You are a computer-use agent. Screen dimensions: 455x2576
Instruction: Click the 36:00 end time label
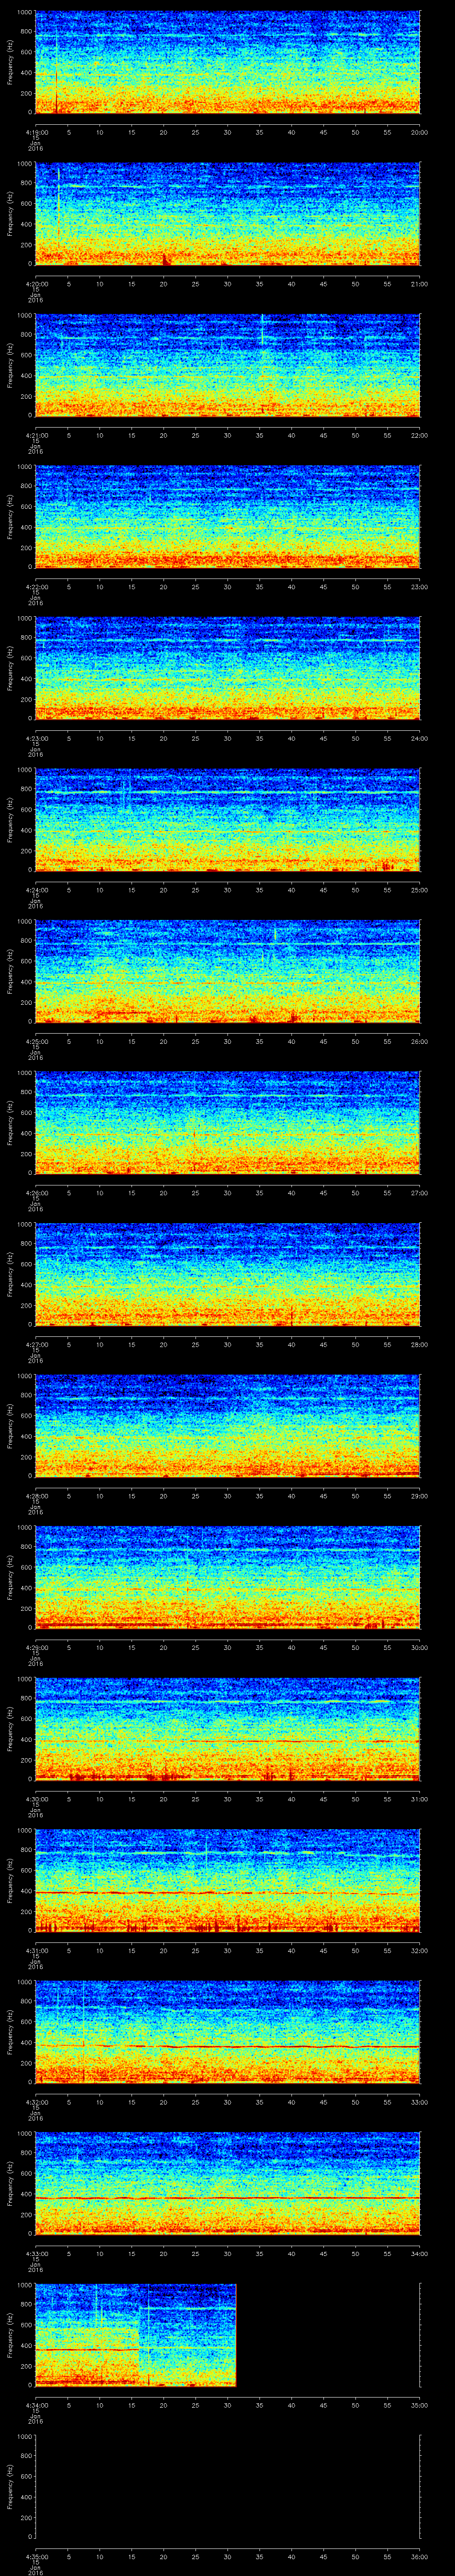[419, 2557]
